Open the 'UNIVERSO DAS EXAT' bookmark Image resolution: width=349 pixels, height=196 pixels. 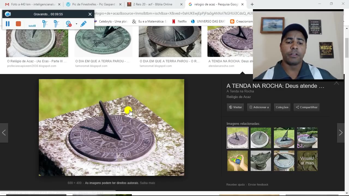point(208,21)
